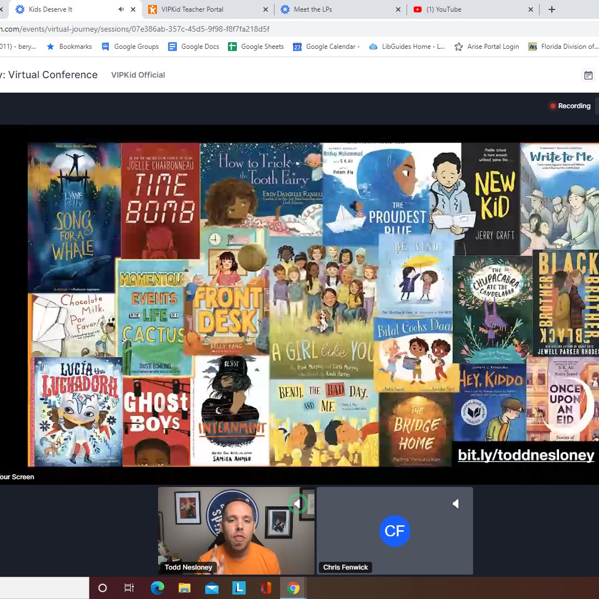Open Task View on the taskbar

point(129,588)
